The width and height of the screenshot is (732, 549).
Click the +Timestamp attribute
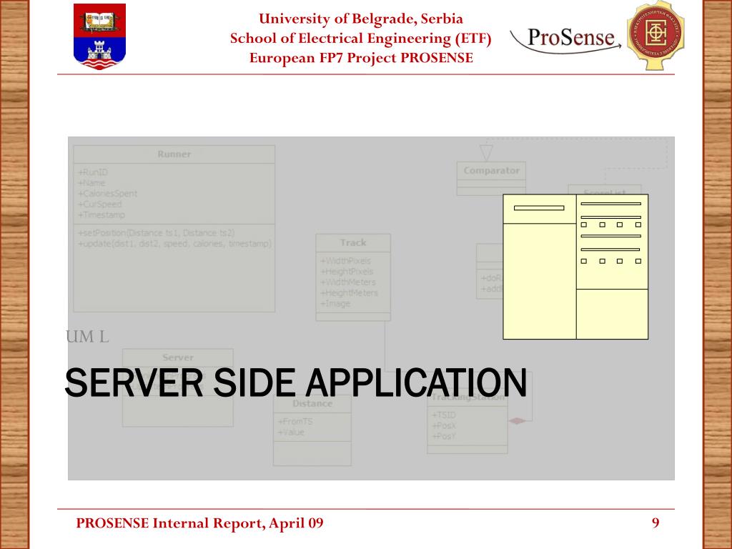tap(102, 215)
